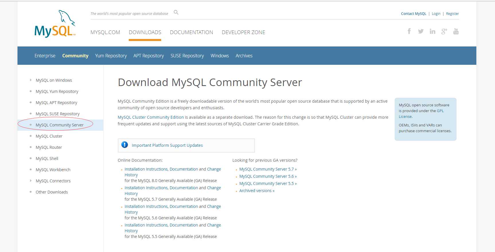This screenshot has height=252, width=495.
Task: Open Installation Instructions, Documentation for MySQL 5.6
Action: coord(161,206)
